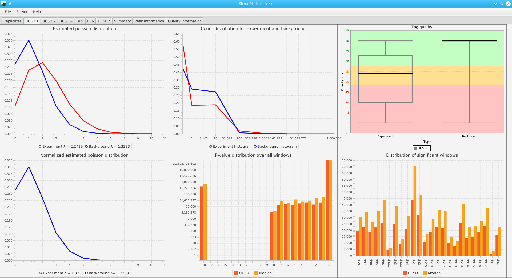Switch to the UCSF 7 tab
Image resolution: width=512 pixels, height=278 pixels.
(x=104, y=21)
